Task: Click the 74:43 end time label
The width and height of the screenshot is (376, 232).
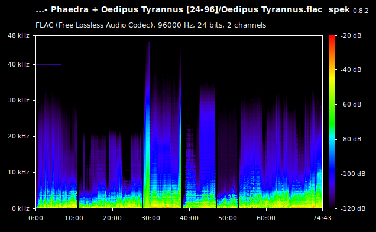Action: click(x=322, y=218)
